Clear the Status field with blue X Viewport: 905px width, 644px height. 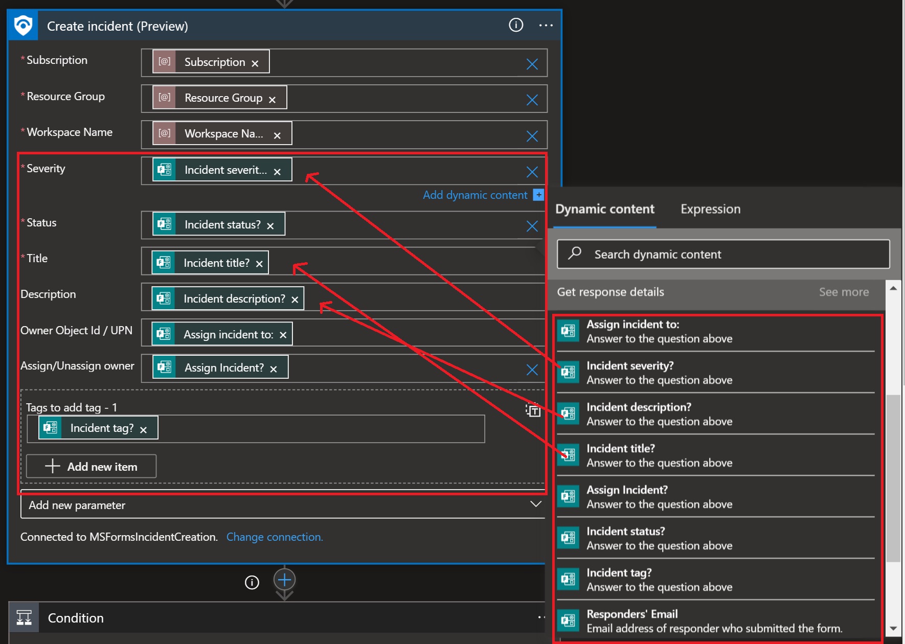click(532, 226)
